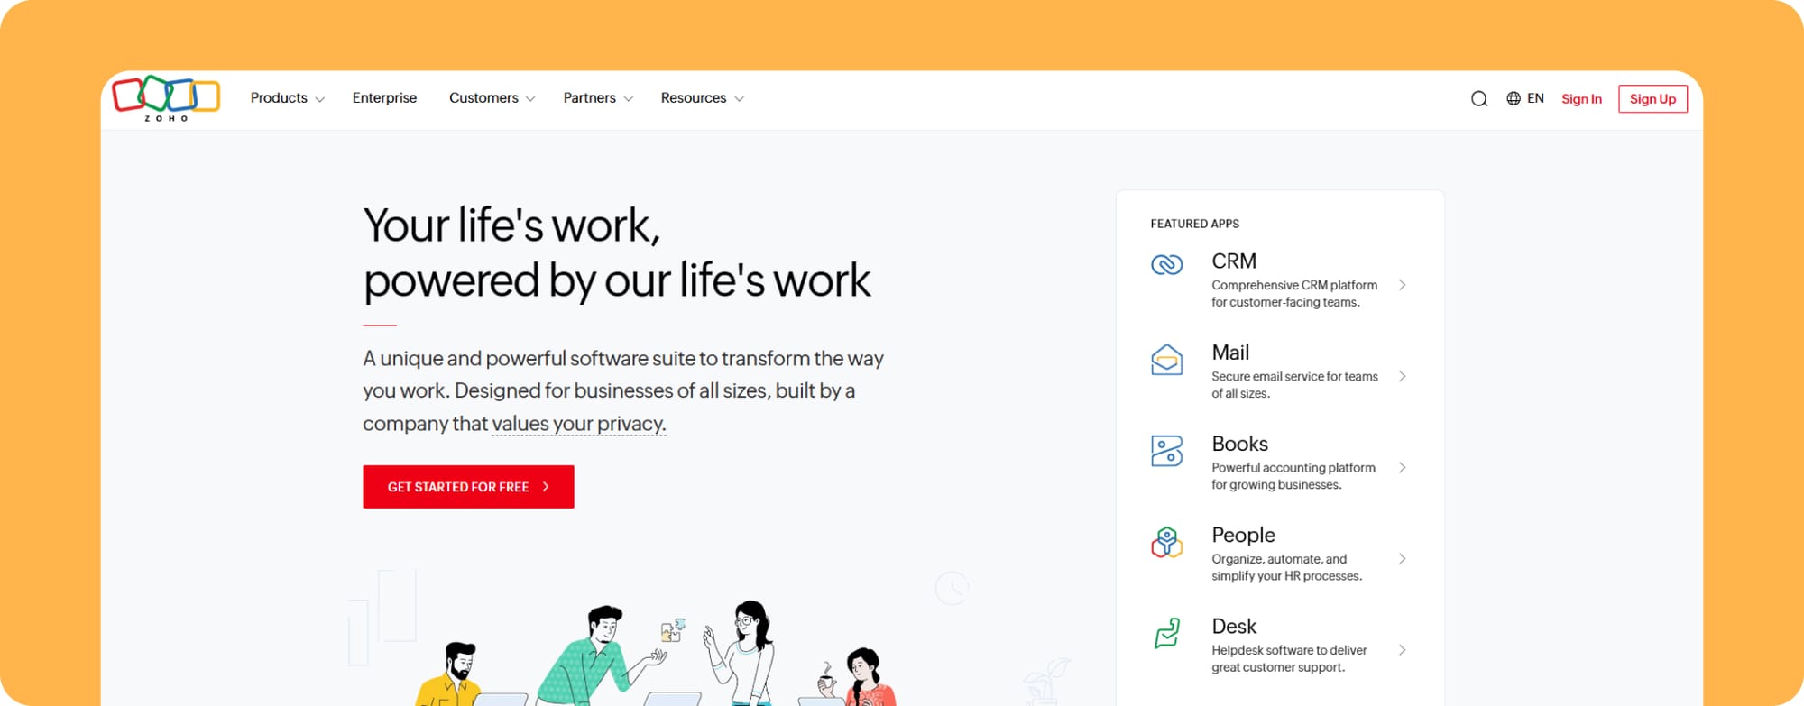Open the CRM title link
This screenshot has height=706, width=1804.
click(x=1234, y=261)
